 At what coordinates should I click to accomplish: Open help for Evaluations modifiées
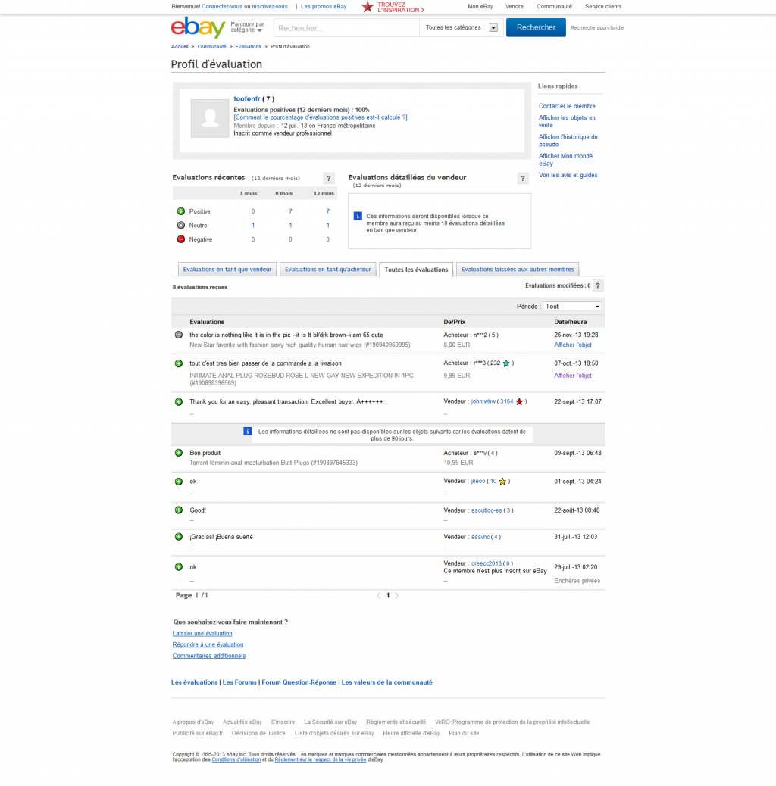pos(598,285)
